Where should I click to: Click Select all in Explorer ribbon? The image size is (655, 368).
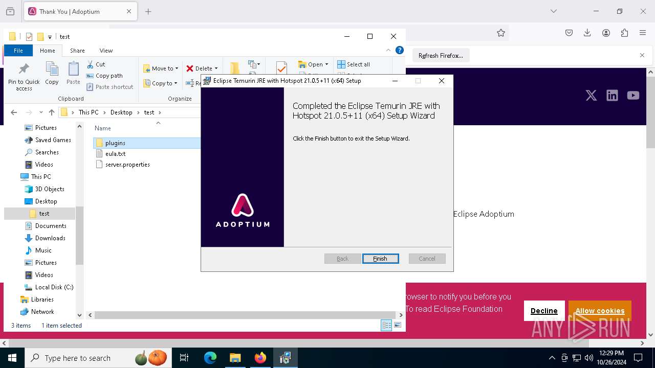354,64
